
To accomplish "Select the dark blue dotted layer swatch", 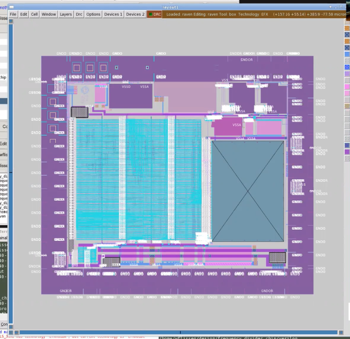I will (x=347, y=145).
